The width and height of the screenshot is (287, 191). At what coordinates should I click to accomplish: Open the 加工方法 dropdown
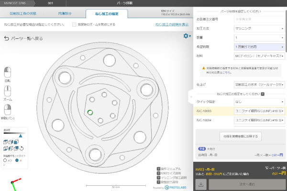coord(259,28)
